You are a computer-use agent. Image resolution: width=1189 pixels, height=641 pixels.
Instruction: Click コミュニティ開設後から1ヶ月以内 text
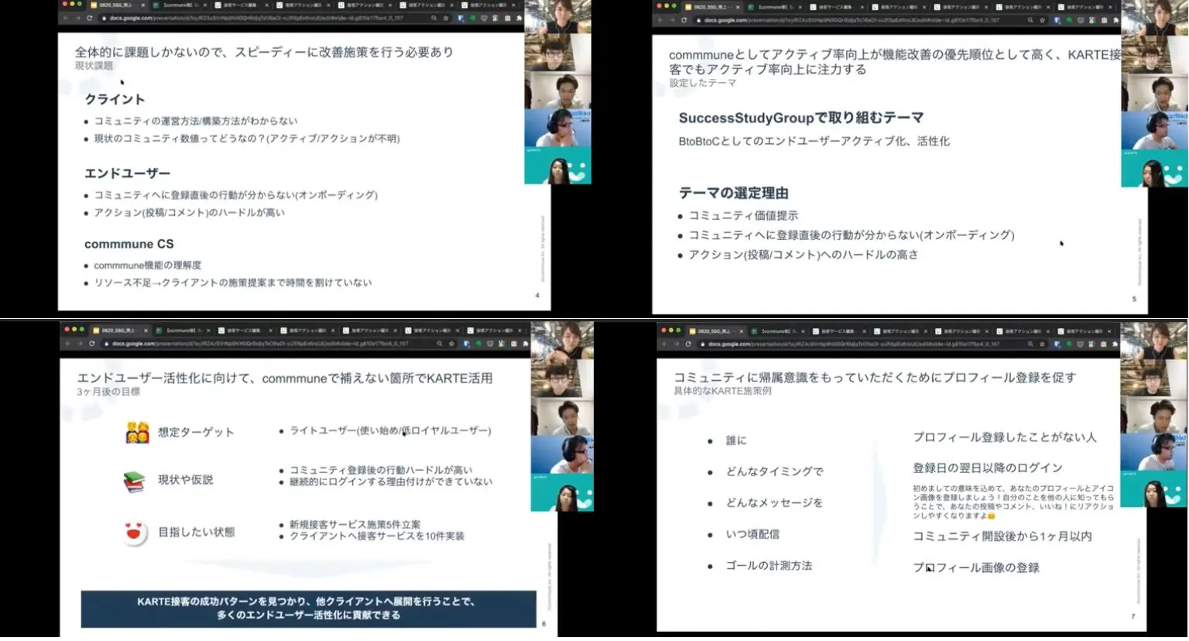tap(1002, 536)
